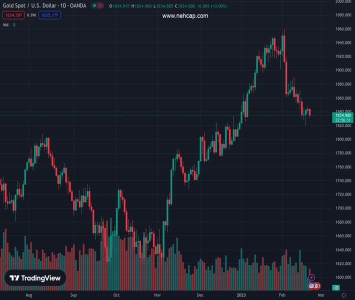Click the green market status indicator
The height and width of the screenshot is (300, 355).
(94, 6)
